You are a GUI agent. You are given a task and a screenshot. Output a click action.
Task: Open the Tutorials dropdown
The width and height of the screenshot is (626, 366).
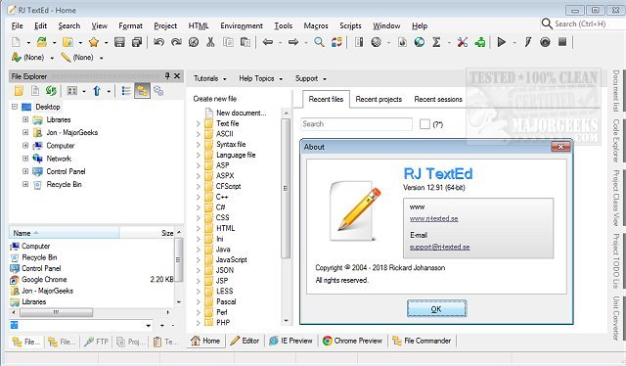(209, 78)
